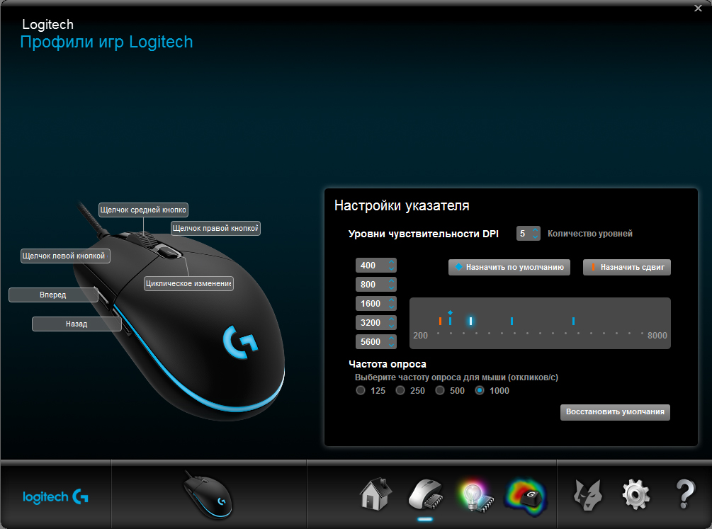712x529 pixels.
Task: Increase the 1600 DPI value
Action: [391, 300]
